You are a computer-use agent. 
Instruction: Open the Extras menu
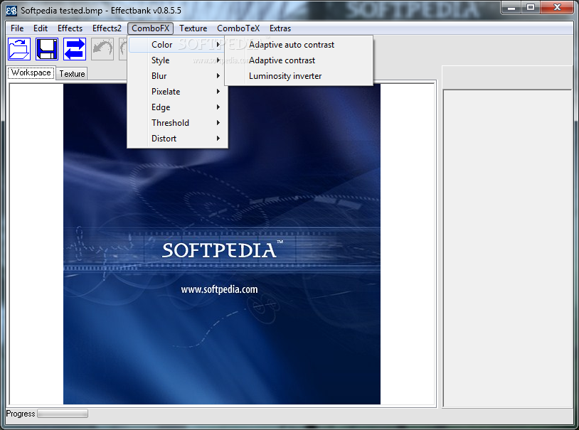coord(280,28)
